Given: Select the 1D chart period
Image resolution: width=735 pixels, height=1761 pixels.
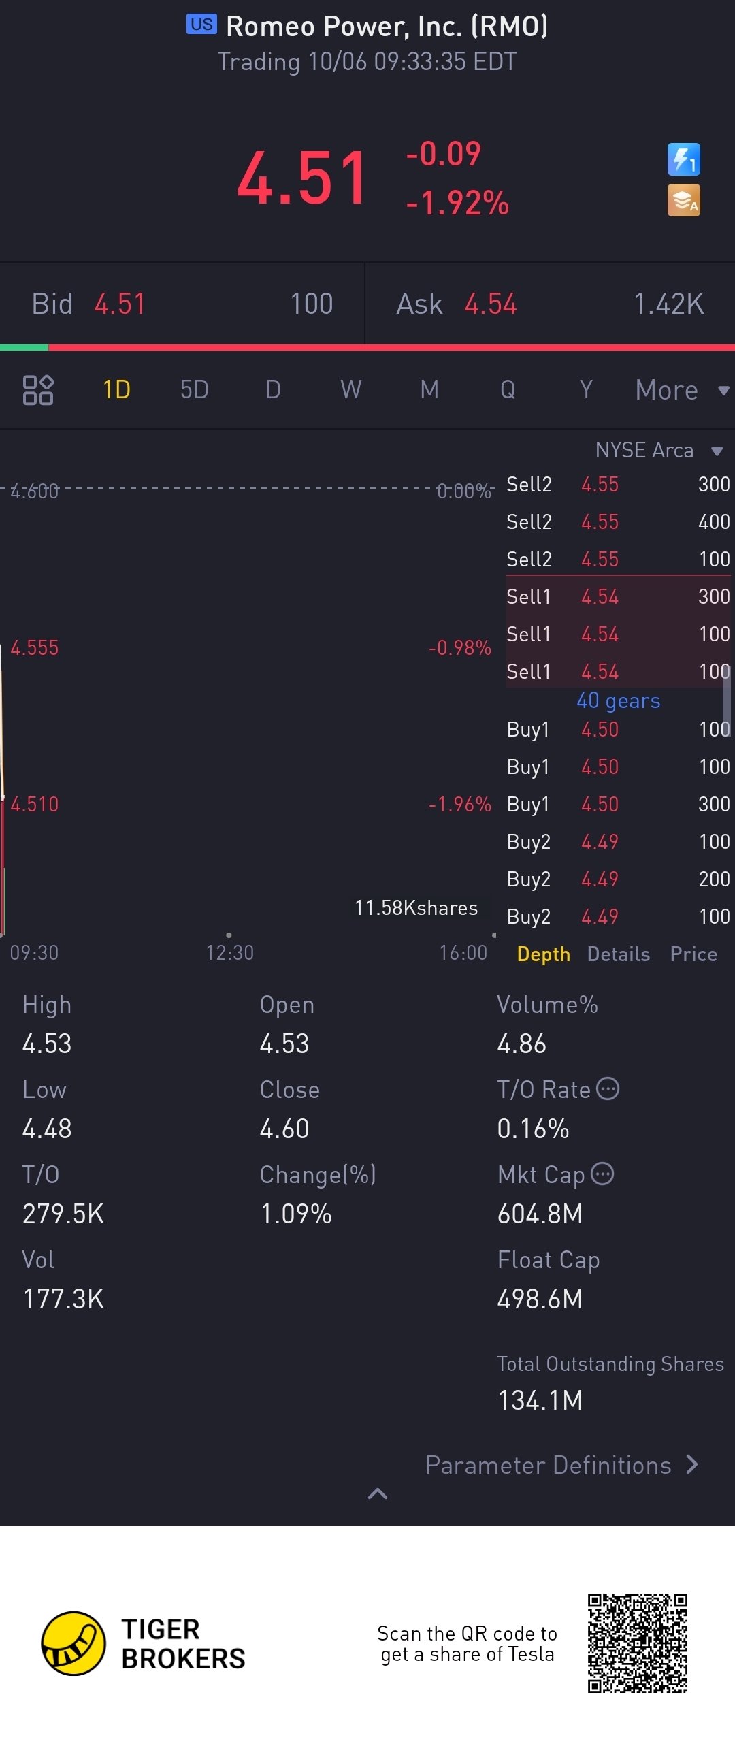Looking at the screenshot, I should 116,389.
